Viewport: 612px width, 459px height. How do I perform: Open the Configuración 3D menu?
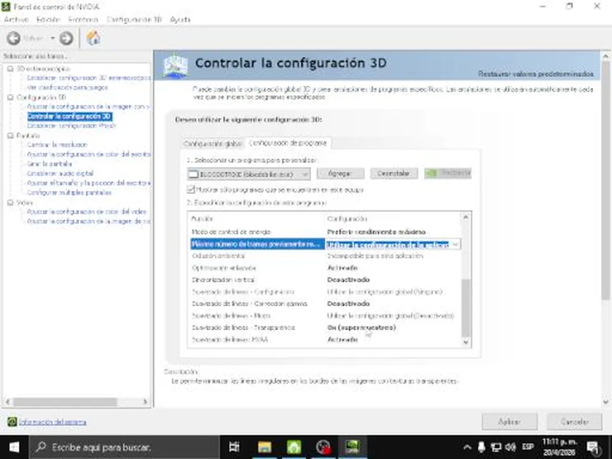(134, 20)
